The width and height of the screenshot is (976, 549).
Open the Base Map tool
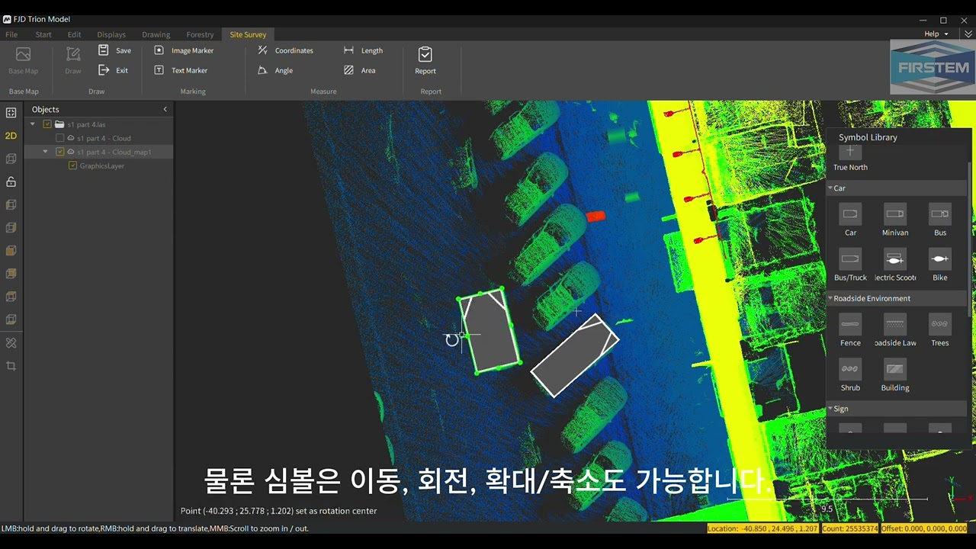(23, 61)
